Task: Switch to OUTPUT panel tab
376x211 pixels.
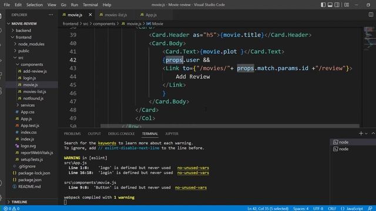Action: tap(94, 134)
